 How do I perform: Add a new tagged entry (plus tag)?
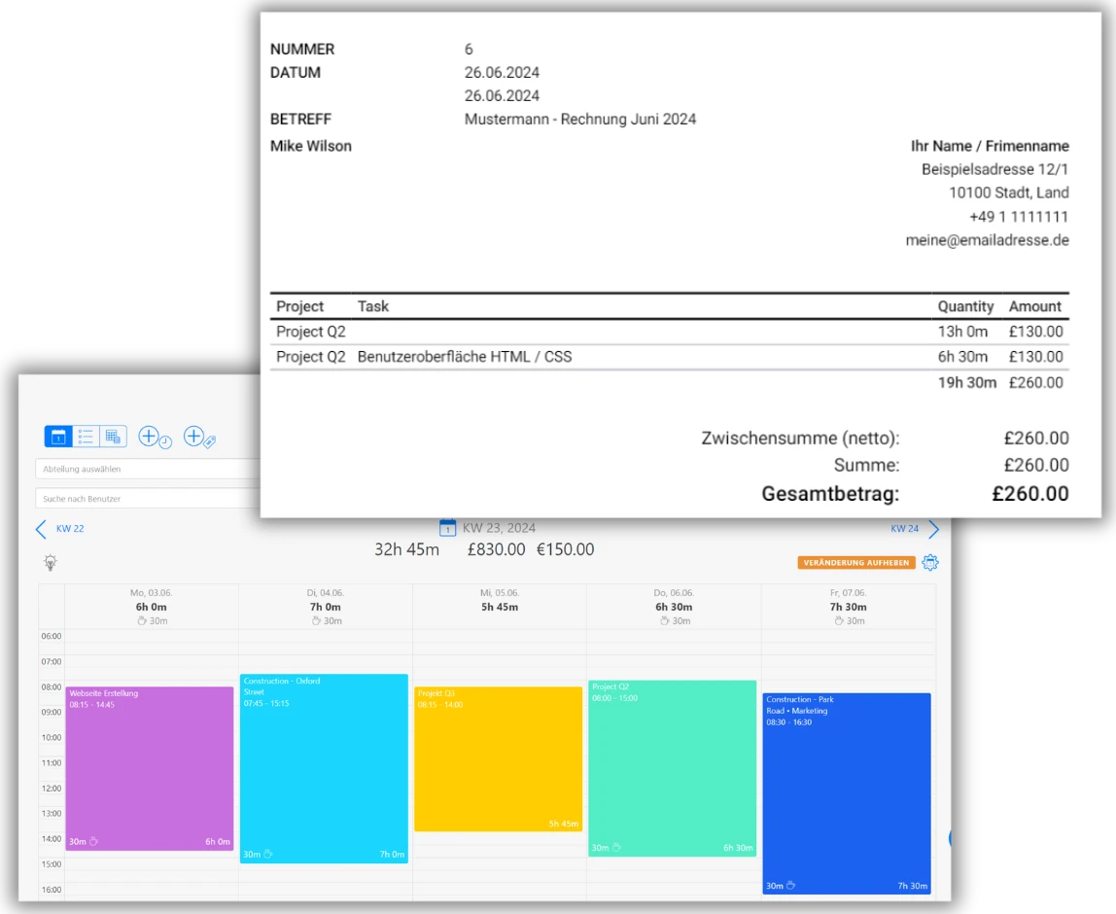click(198, 438)
